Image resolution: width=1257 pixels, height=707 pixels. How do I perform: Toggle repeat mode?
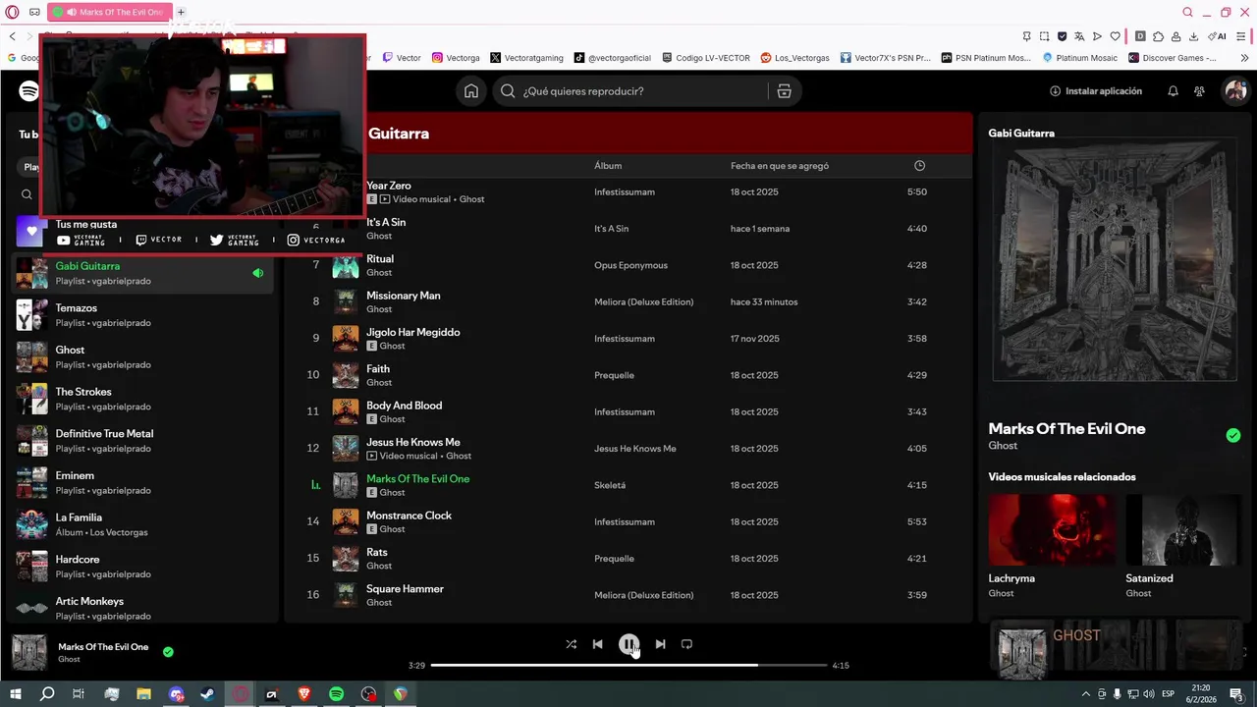[x=686, y=644]
